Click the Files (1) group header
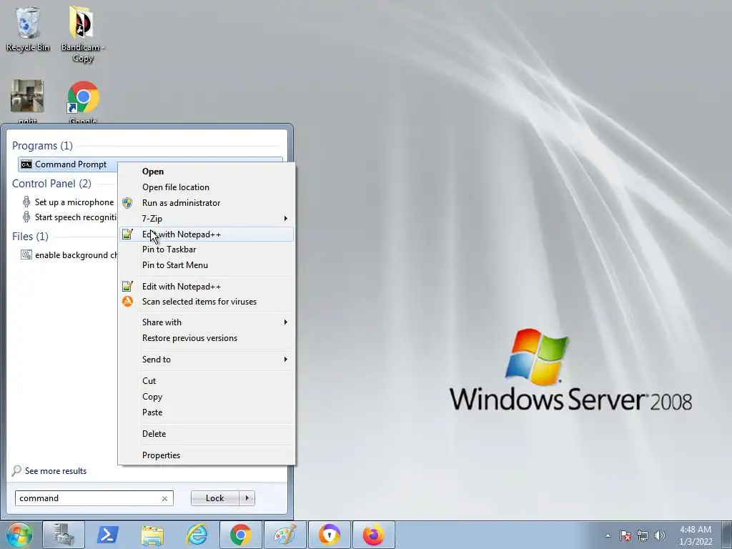Screen dimensions: 732x549 tap(30, 236)
